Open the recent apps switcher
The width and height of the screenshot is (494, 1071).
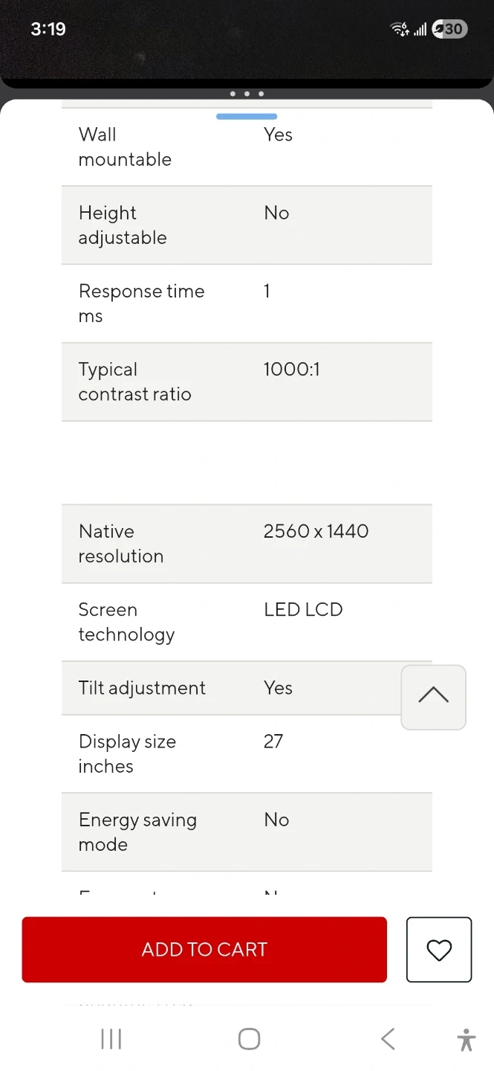point(111,1039)
